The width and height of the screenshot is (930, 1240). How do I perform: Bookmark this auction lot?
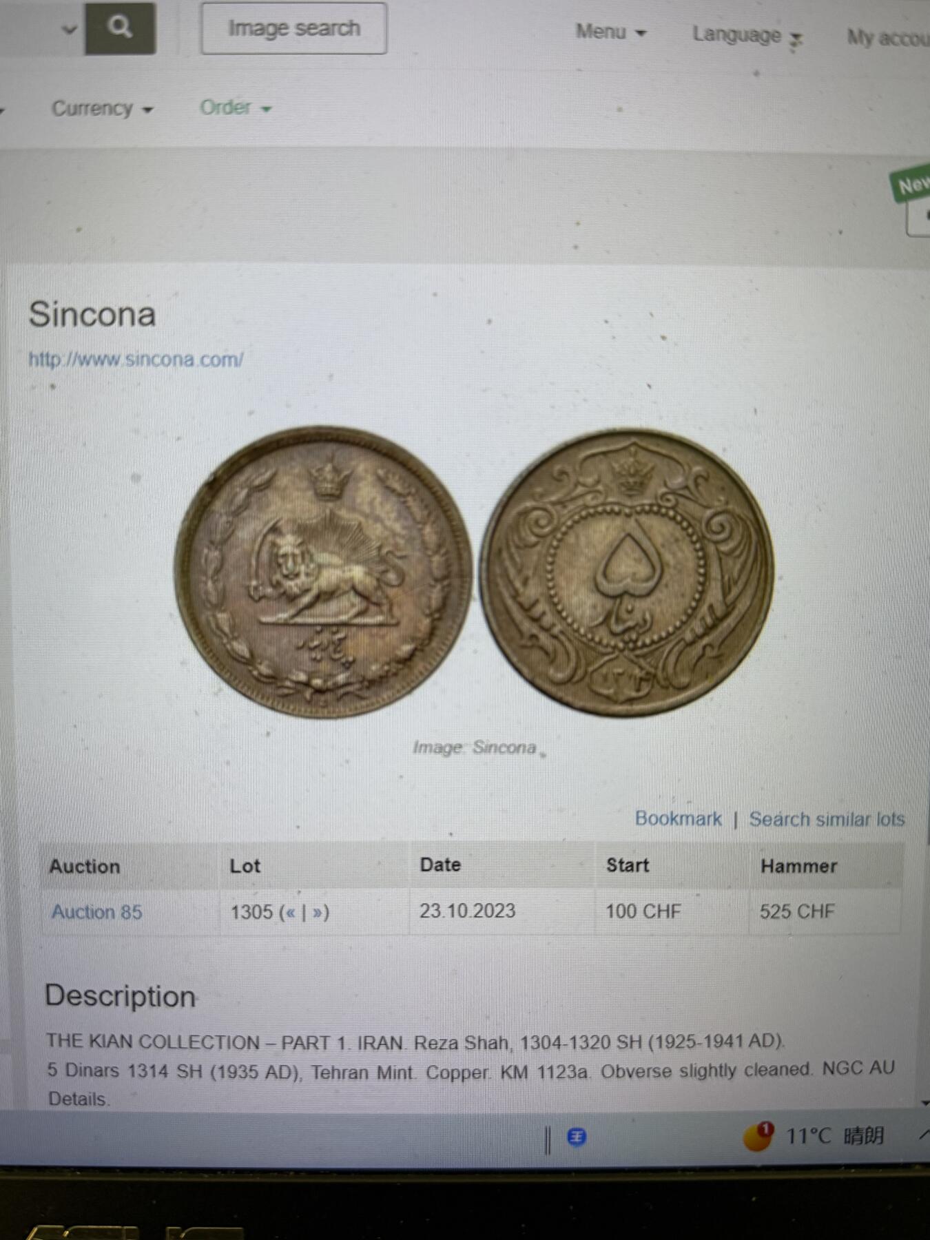[678, 818]
